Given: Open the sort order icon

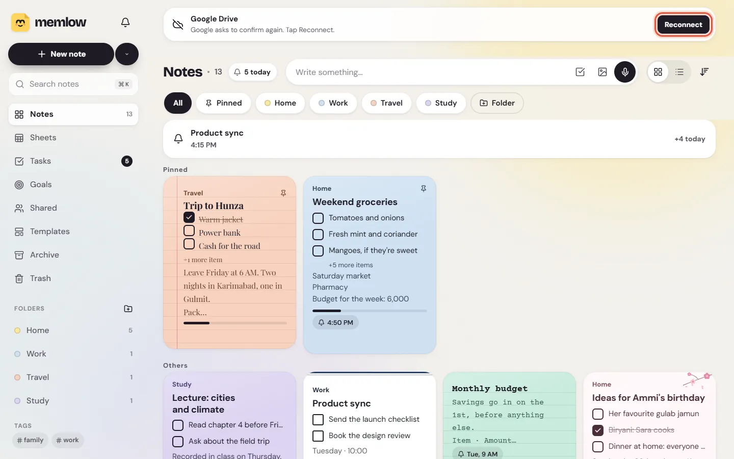Looking at the screenshot, I should tap(704, 72).
